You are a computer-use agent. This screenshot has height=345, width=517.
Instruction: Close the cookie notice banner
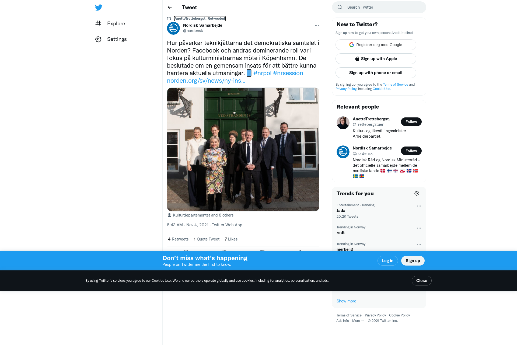(421, 281)
